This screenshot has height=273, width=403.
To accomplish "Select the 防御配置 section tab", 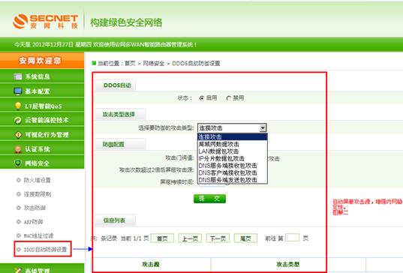I will pos(120,144).
